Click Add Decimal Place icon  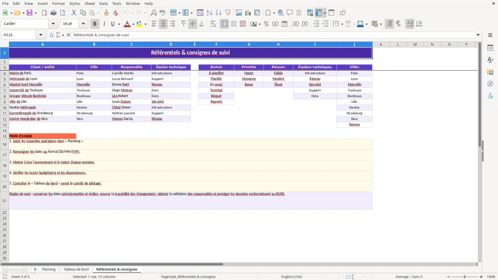(295, 24)
